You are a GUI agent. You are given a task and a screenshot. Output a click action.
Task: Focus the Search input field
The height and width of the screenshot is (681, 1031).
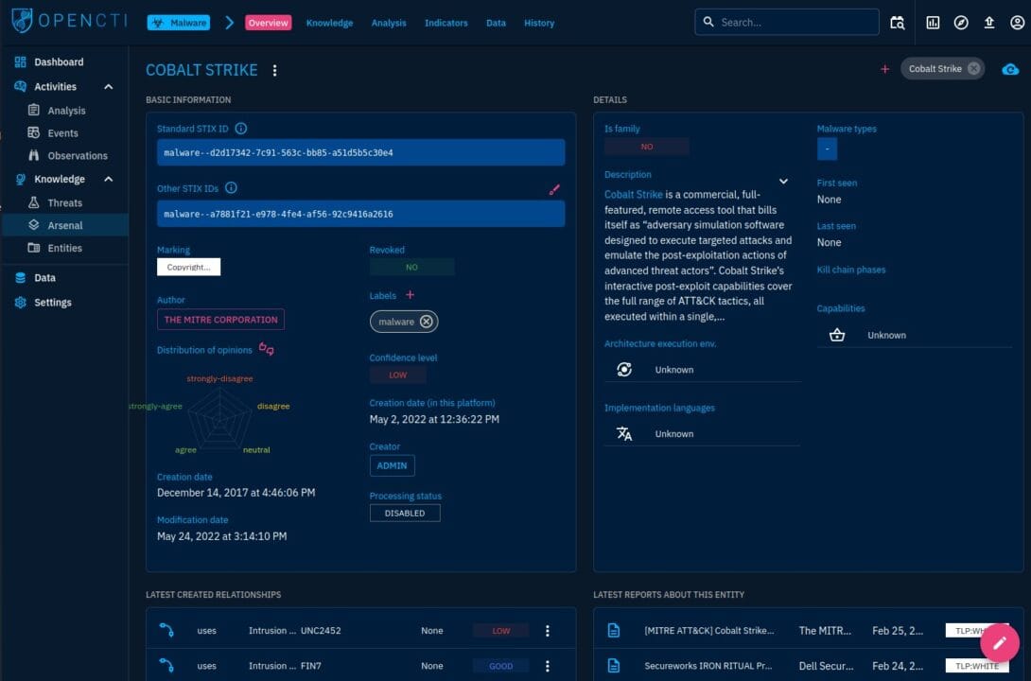coord(786,23)
